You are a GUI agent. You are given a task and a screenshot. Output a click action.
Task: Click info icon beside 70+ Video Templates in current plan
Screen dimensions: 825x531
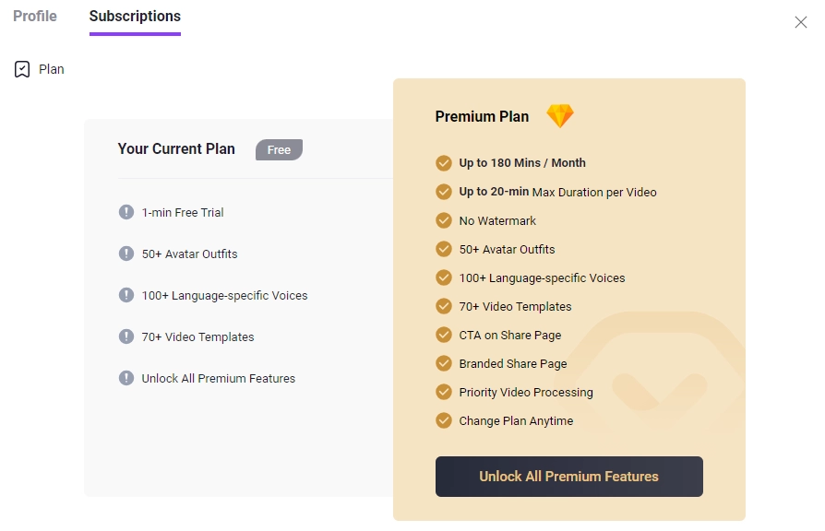126,336
